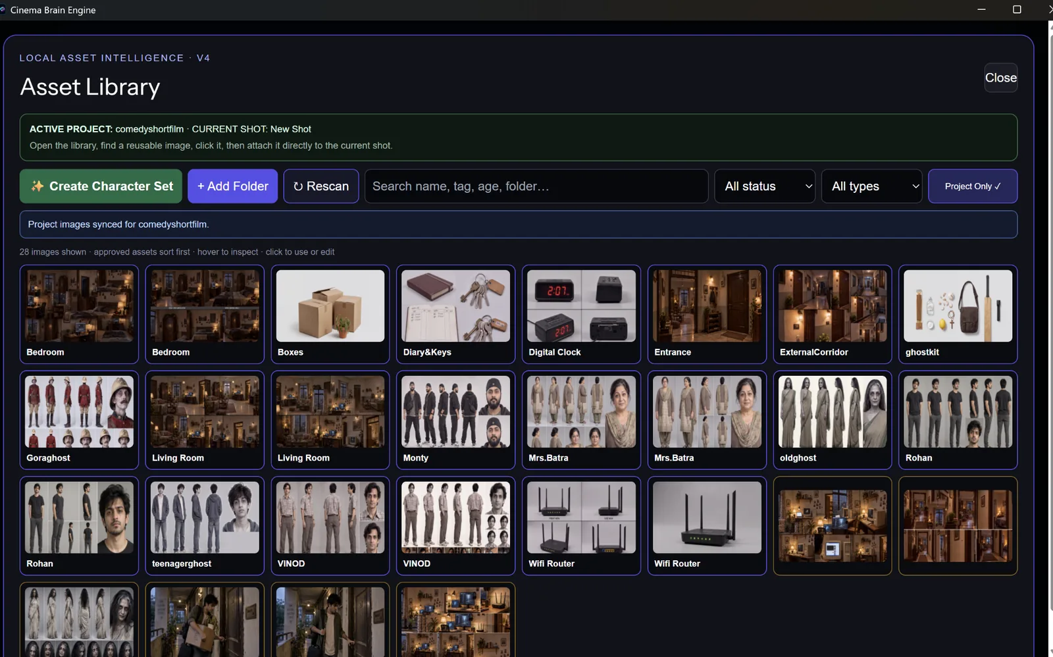Select the ghostkit asset thumbnail
The width and height of the screenshot is (1053, 657).
[958, 306]
